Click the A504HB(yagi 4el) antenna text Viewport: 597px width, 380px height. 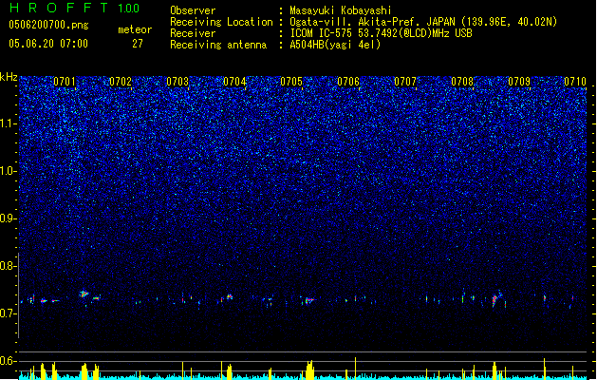click(335, 45)
